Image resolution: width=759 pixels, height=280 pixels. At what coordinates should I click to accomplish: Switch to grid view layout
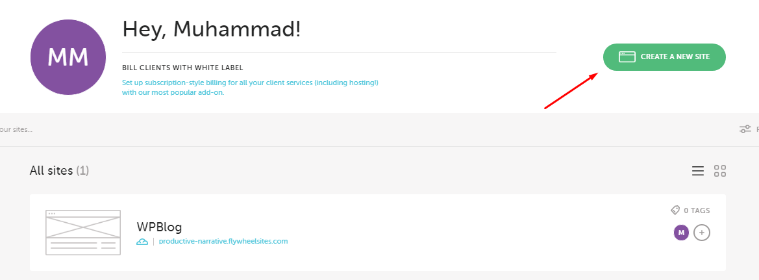pyautogui.click(x=720, y=171)
